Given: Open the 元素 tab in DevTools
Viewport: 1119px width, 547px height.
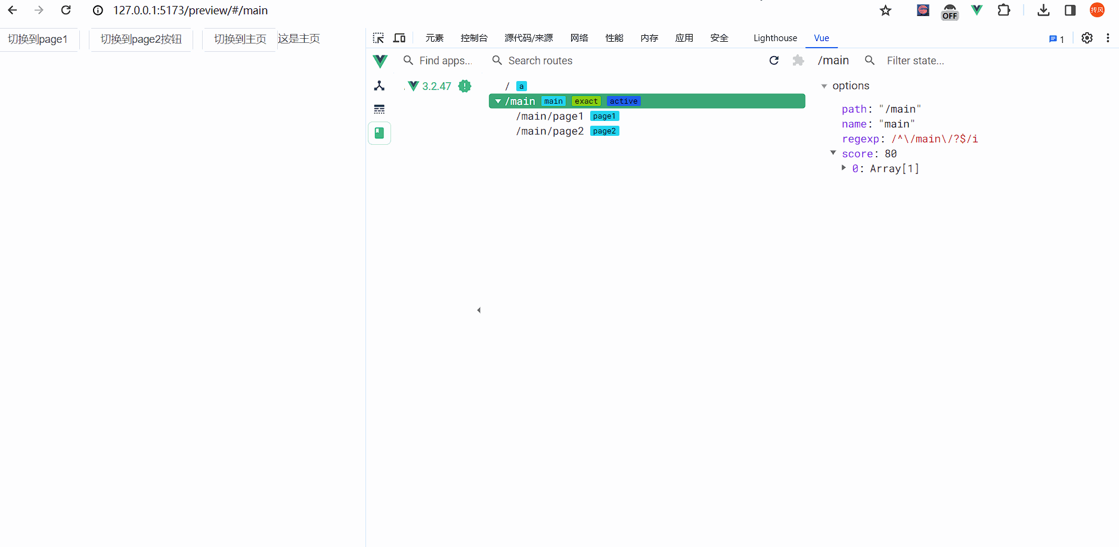Looking at the screenshot, I should point(435,38).
